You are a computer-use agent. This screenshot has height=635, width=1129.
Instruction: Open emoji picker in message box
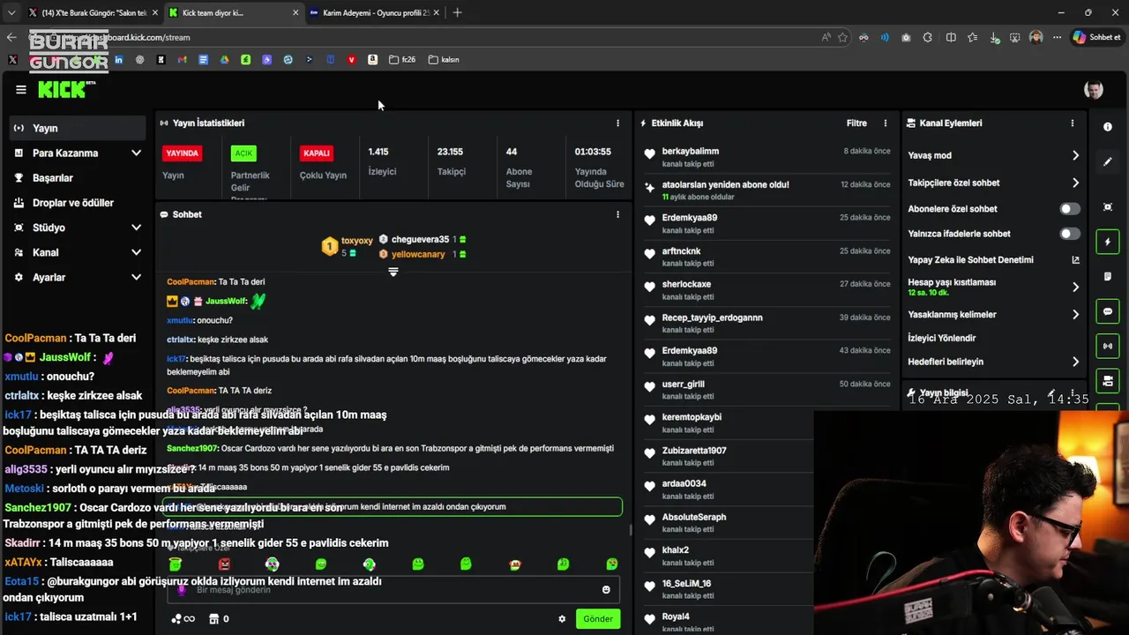coord(606,590)
